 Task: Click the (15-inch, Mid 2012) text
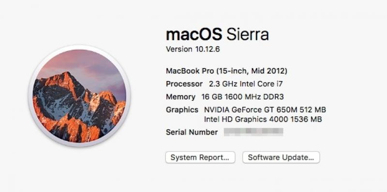[x=252, y=71]
